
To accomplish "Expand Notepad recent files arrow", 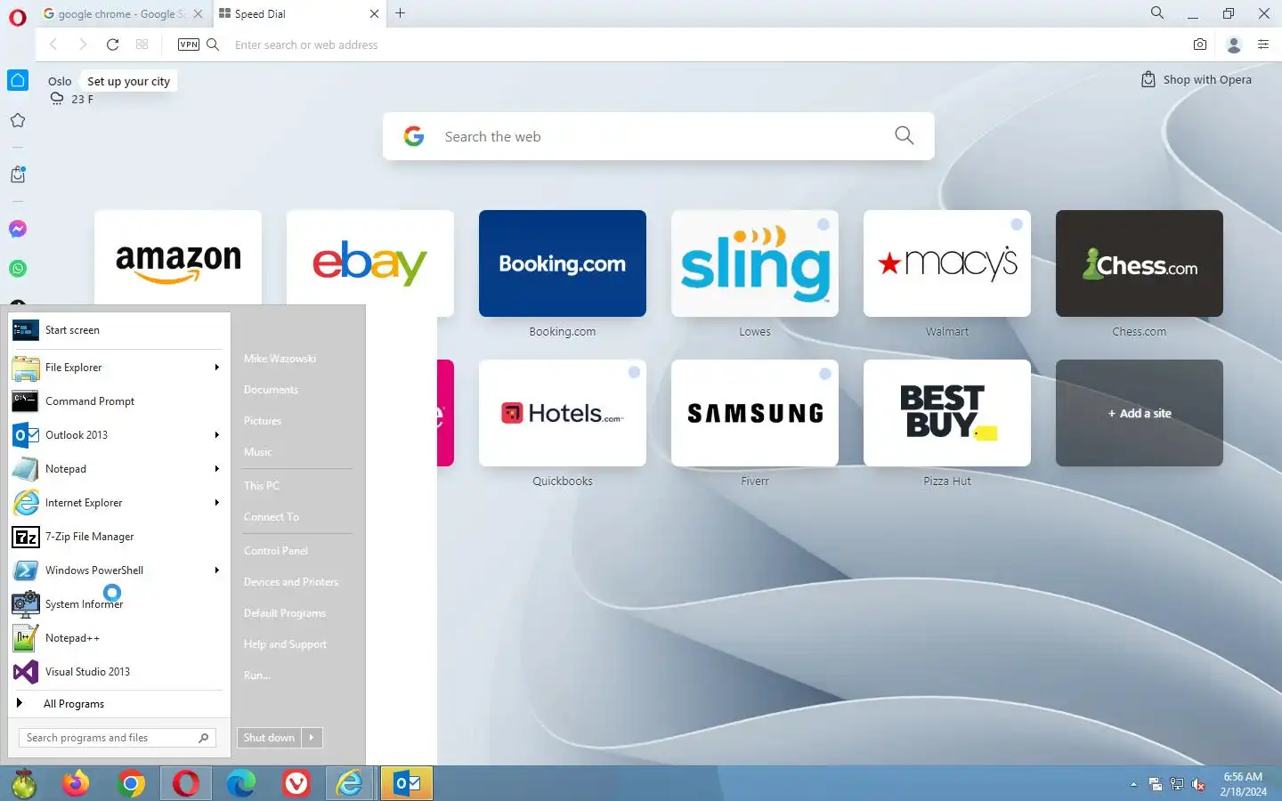I will (216, 469).
